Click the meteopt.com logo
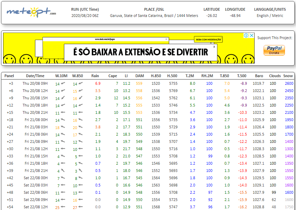 pyautogui.click(x=31, y=12)
